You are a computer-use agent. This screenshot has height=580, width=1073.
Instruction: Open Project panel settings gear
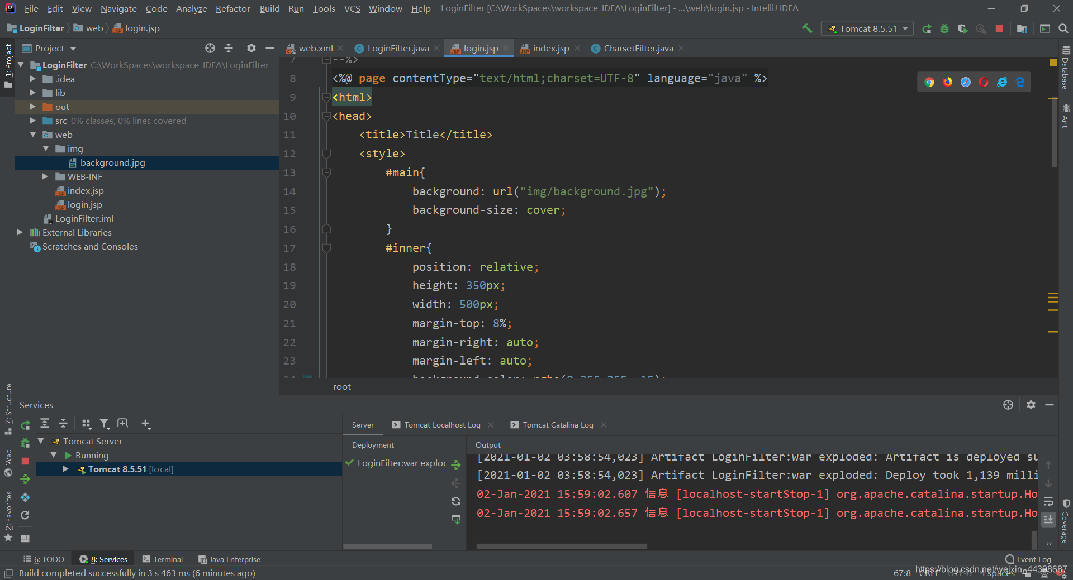(251, 48)
